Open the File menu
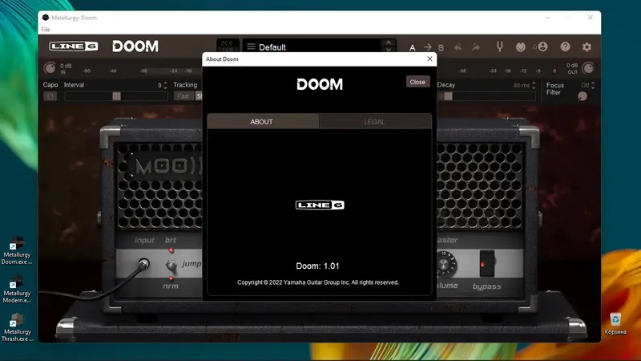This screenshot has width=641, height=361. point(46,30)
